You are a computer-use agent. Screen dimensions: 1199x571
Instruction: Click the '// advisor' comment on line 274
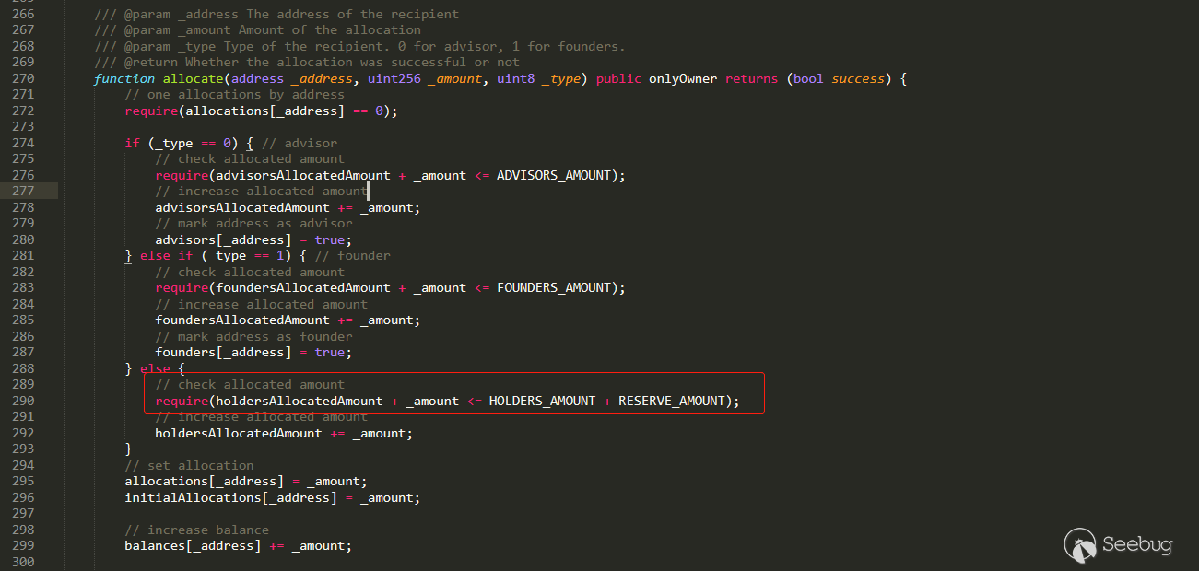tap(300, 144)
